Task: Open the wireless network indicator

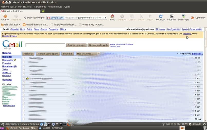Action: pos(163,124)
